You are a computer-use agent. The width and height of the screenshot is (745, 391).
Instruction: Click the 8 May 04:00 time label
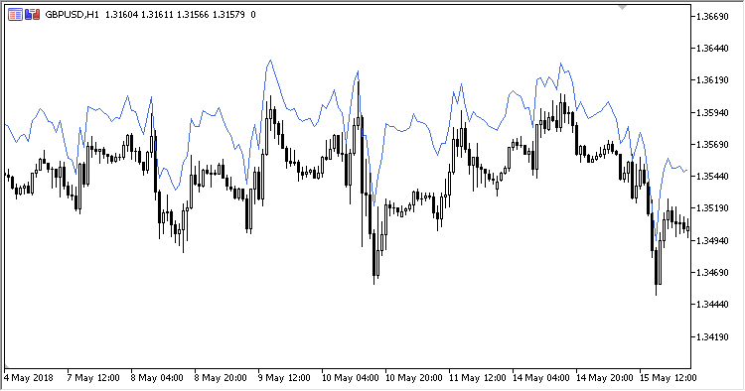coord(157,378)
